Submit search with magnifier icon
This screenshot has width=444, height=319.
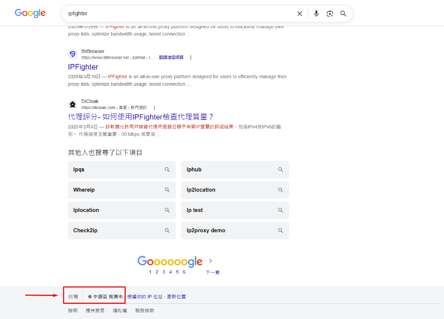[343, 14]
